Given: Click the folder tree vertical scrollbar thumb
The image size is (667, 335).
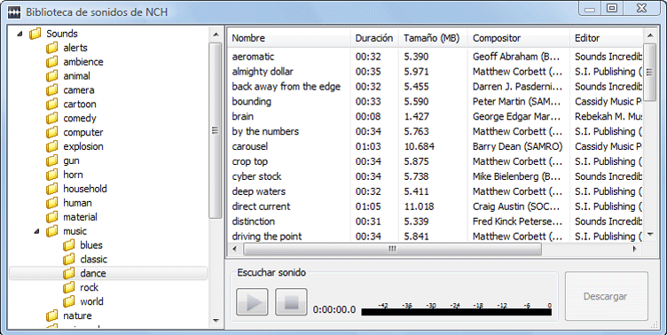Looking at the screenshot, I should 216,130.
